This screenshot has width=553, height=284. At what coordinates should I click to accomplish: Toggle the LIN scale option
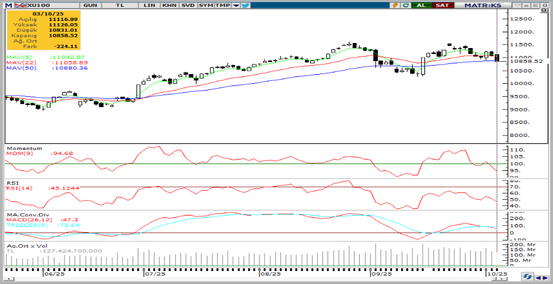150,5
